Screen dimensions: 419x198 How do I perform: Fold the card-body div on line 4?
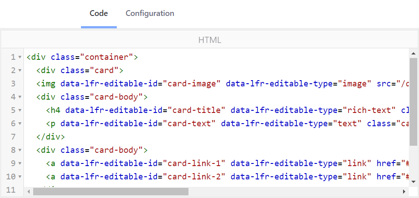(19, 97)
